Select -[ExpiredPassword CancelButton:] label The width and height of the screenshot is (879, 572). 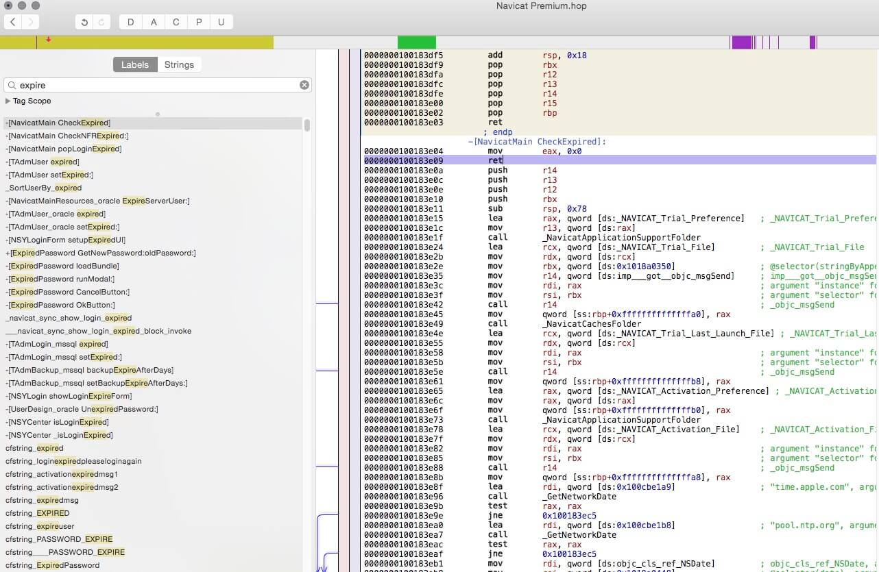click(67, 292)
